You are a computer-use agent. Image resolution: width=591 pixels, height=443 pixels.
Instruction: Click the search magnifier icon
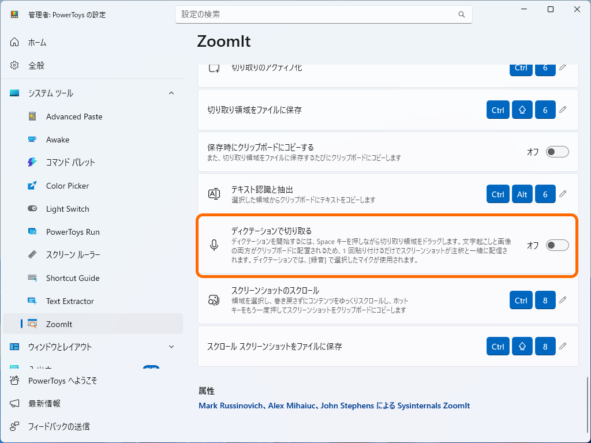click(x=461, y=14)
